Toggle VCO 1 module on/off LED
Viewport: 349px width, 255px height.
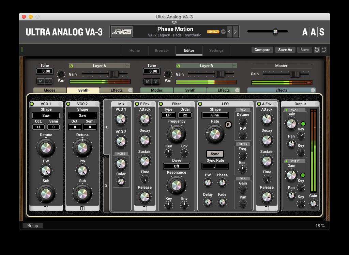tap(32, 104)
